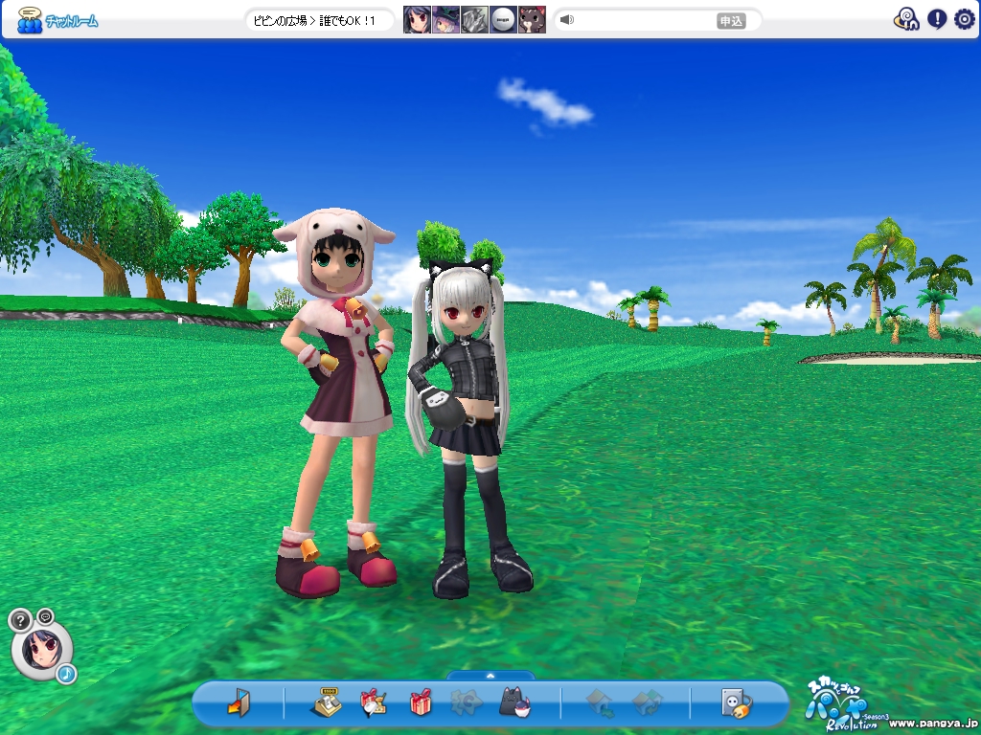Open the チャットルーム menu at top left
The height and width of the screenshot is (735, 981).
pyautogui.click(x=57, y=20)
